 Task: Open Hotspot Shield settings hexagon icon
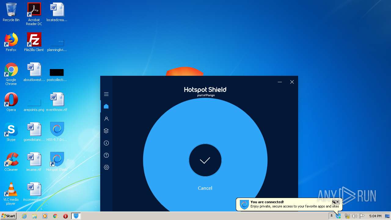106,167
